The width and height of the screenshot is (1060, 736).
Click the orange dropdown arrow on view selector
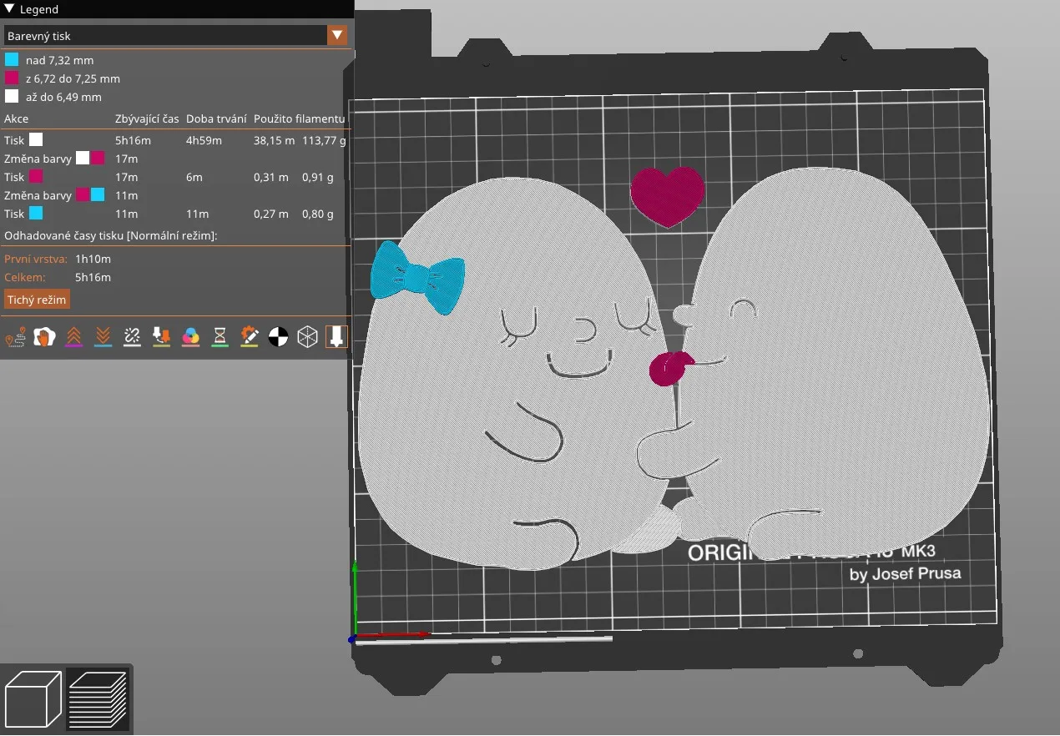click(x=337, y=36)
